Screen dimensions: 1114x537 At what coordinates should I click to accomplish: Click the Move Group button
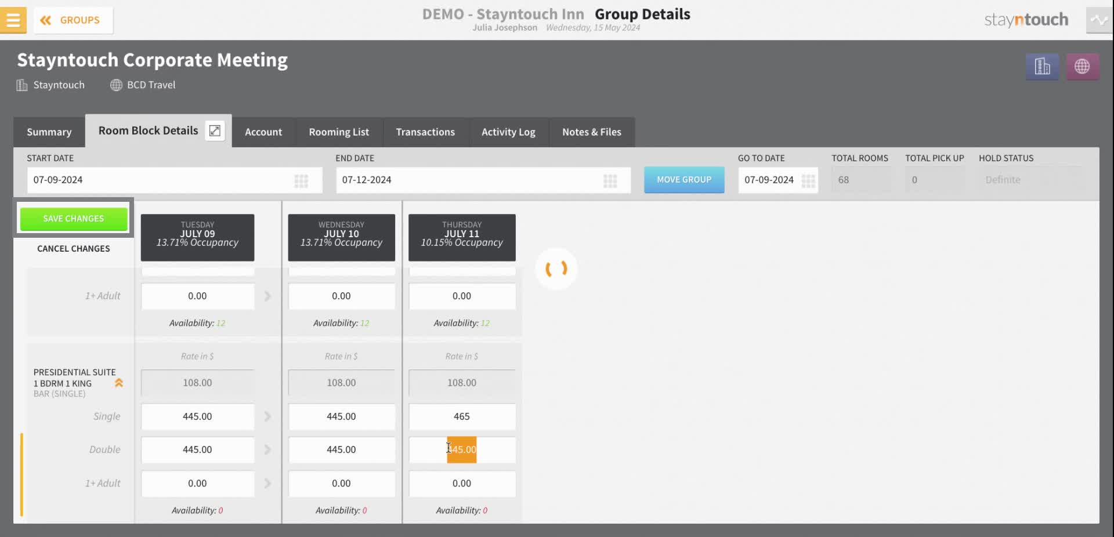pyautogui.click(x=684, y=180)
